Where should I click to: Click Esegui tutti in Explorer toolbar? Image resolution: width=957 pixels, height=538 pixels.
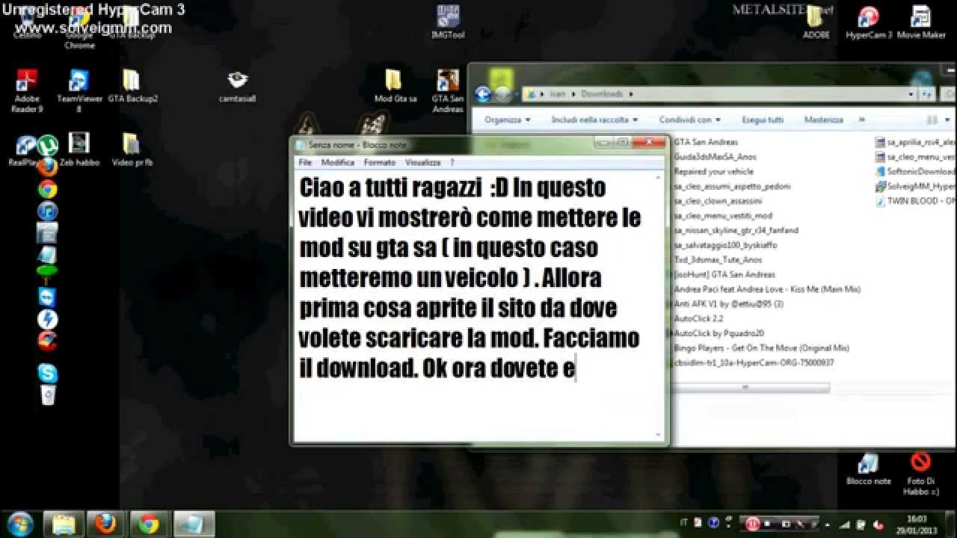tap(763, 120)
